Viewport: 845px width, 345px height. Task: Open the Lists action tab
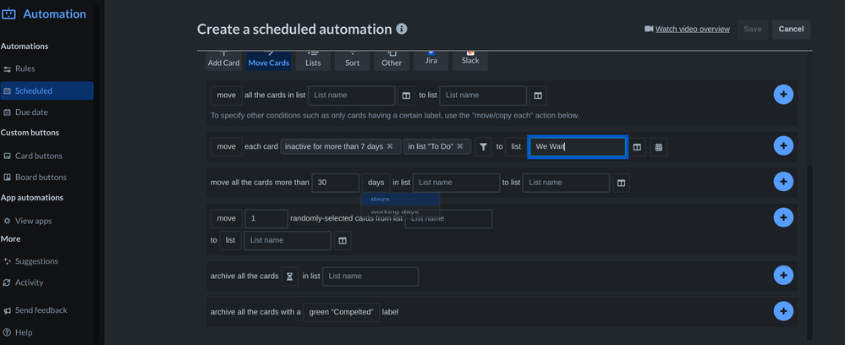[x=313, y=61]
